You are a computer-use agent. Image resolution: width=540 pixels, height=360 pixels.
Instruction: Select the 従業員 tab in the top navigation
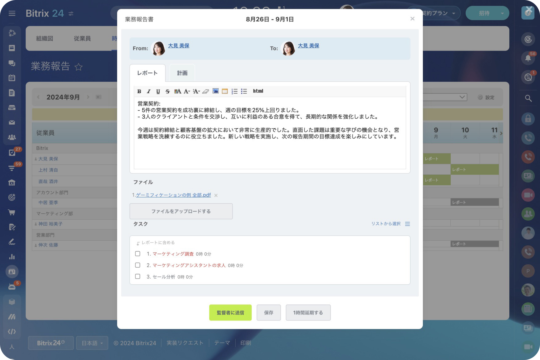(x=82, y=38)
